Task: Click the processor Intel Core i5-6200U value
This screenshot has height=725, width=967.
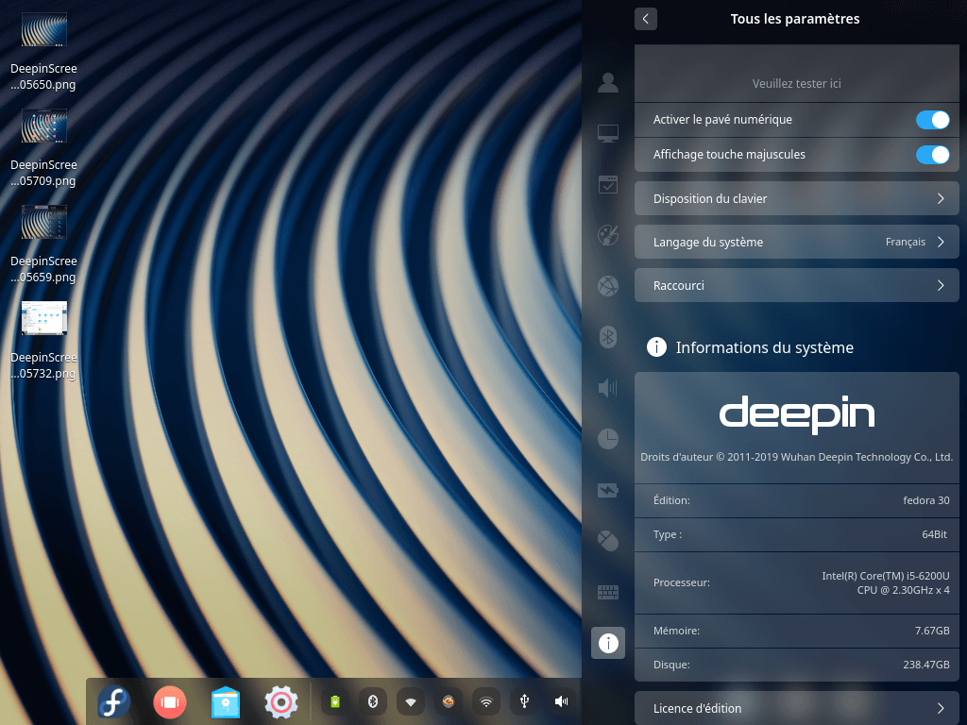Action: [886, 582]
